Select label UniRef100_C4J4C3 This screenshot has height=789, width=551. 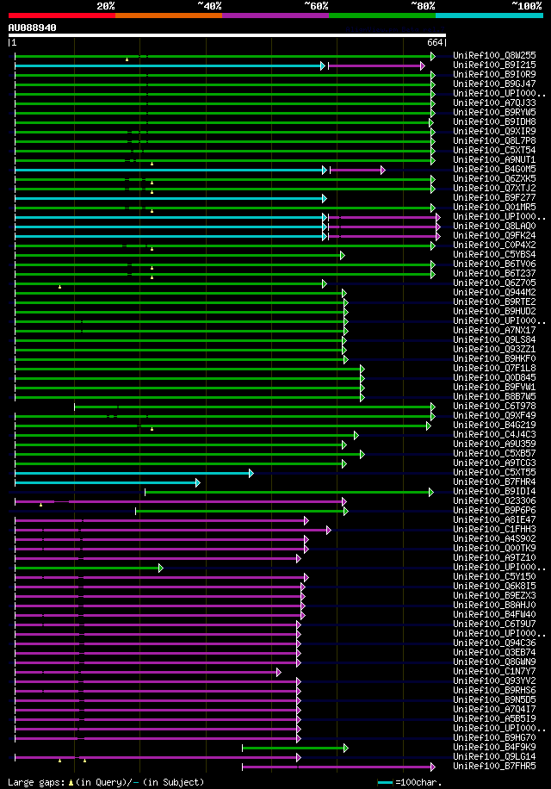coord(494,435)
